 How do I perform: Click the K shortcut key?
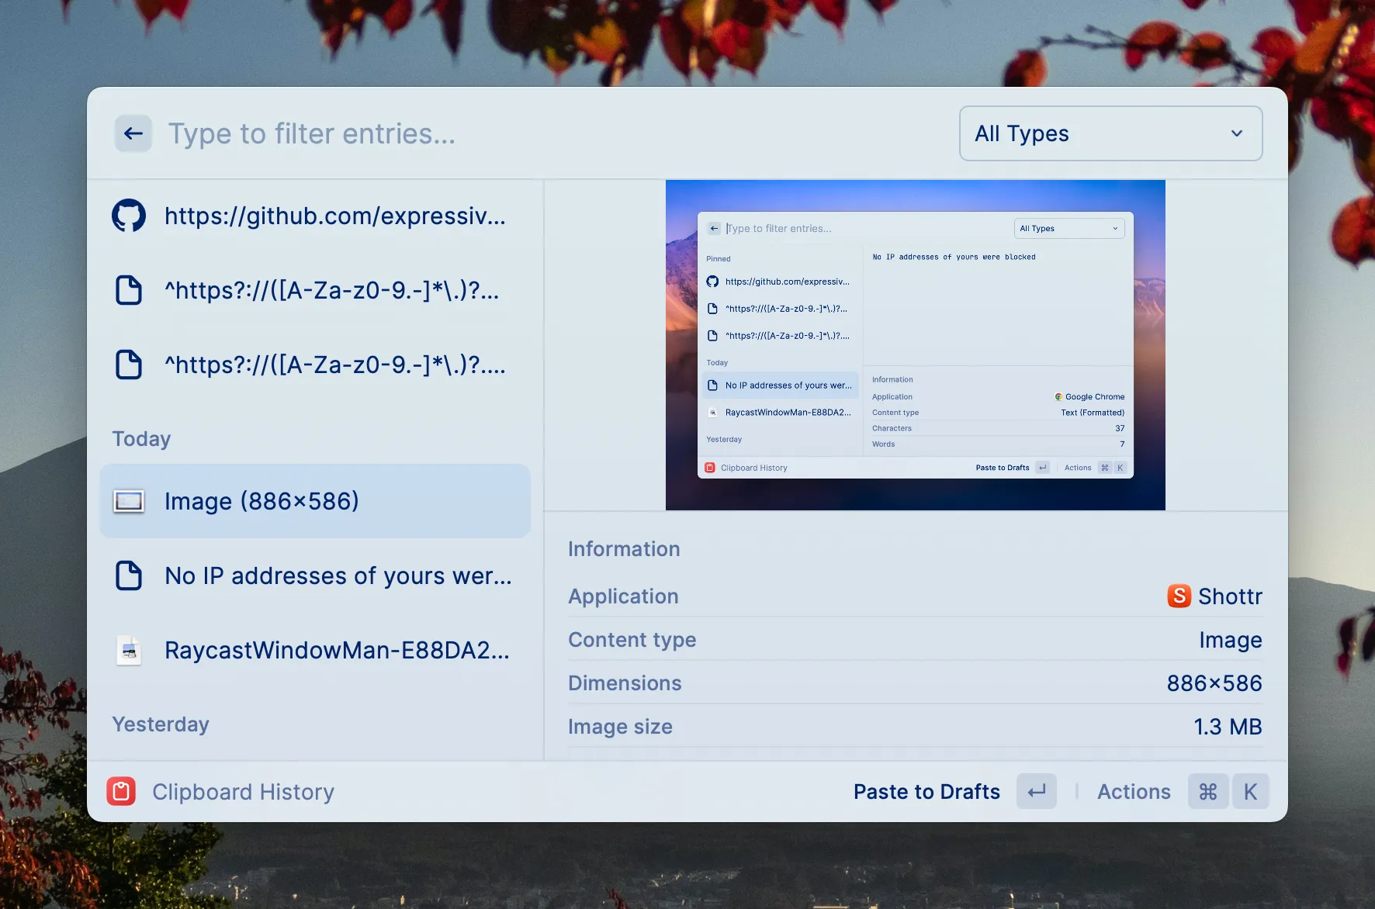pyautogui.click(x=1250, y=791)
